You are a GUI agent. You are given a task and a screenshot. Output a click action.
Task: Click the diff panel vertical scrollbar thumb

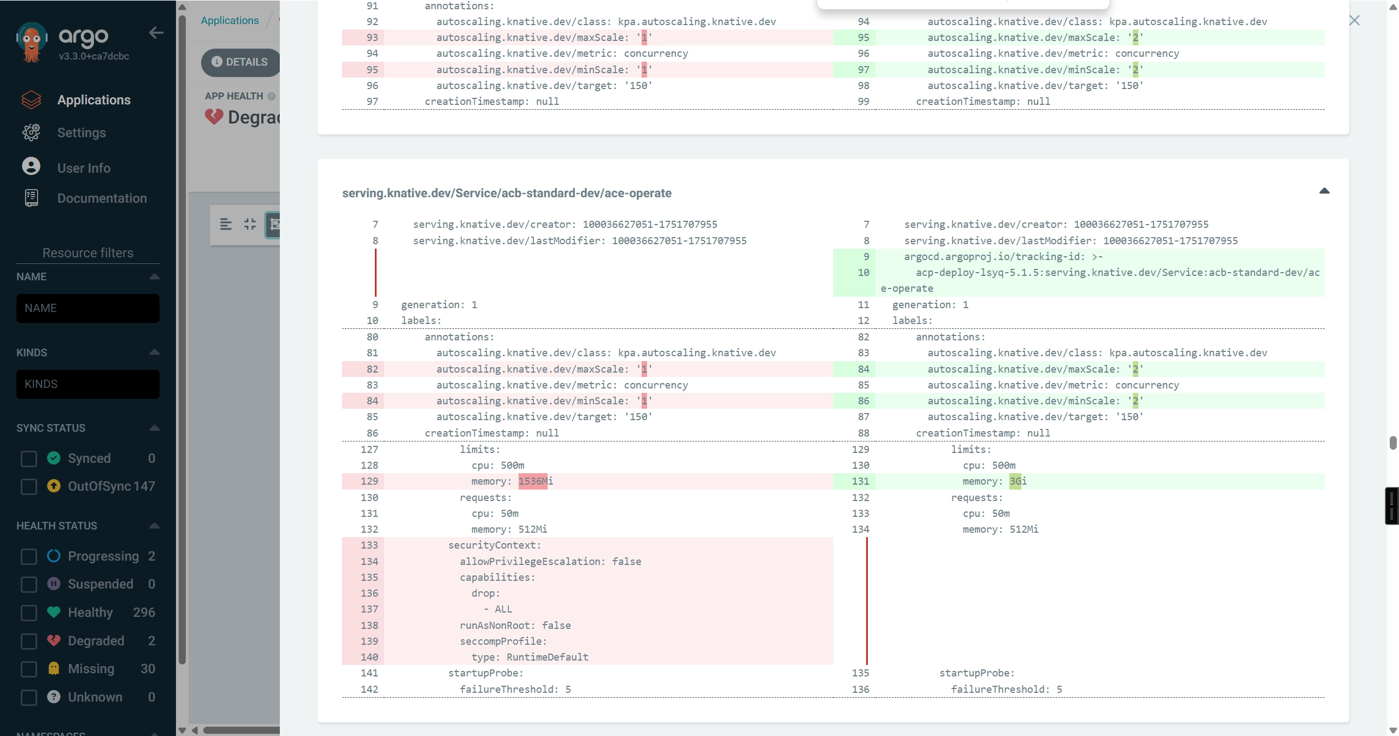[1393, 443]
